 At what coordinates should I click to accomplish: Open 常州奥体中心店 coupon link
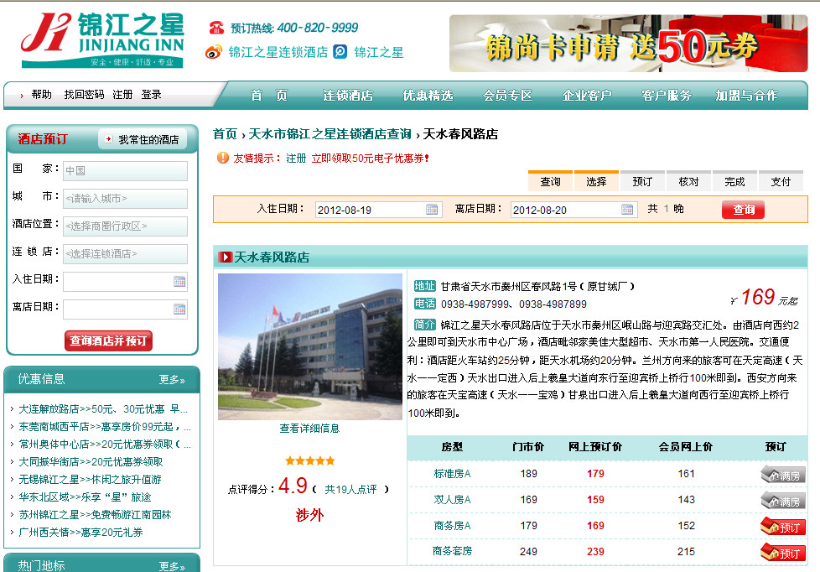[x=105, y=444]
